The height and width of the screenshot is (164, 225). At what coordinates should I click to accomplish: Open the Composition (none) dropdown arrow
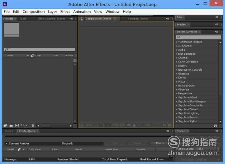115,19
